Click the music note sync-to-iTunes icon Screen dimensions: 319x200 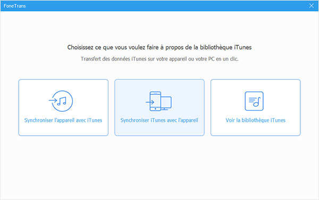pyautogui.click(x=61, y=101)
